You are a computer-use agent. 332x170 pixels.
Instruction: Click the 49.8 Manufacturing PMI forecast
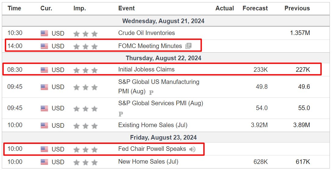pos(262,87)
